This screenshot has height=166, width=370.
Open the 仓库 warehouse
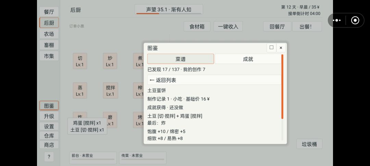point(49,136)
